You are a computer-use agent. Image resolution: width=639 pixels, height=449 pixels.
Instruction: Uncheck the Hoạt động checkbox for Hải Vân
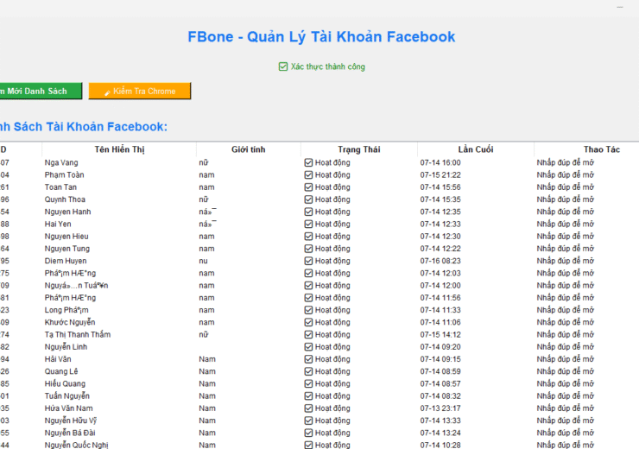308,359
